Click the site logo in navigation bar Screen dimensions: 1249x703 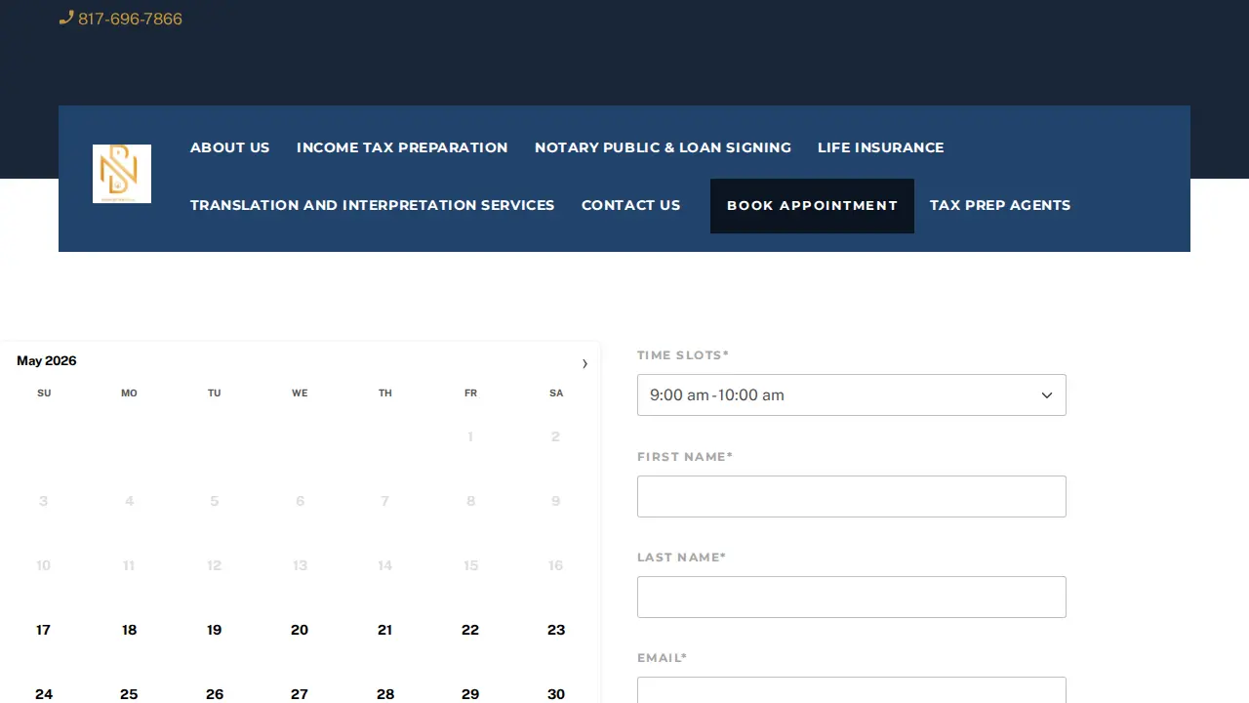tap(122, 174)
